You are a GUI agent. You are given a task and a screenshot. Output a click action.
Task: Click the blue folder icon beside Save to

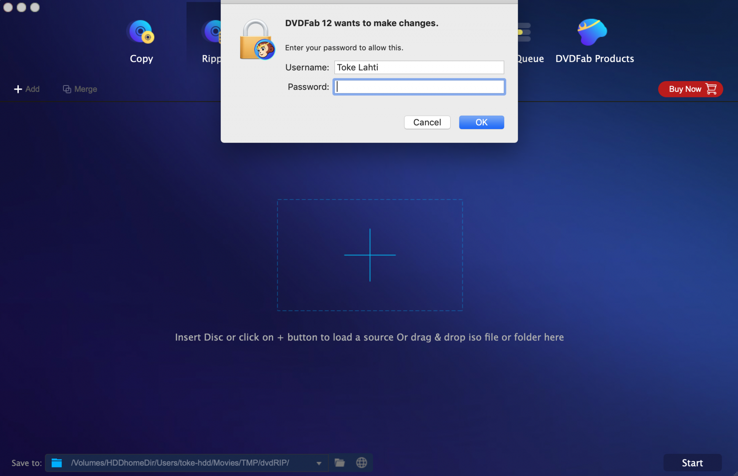(x=56, y=463)
